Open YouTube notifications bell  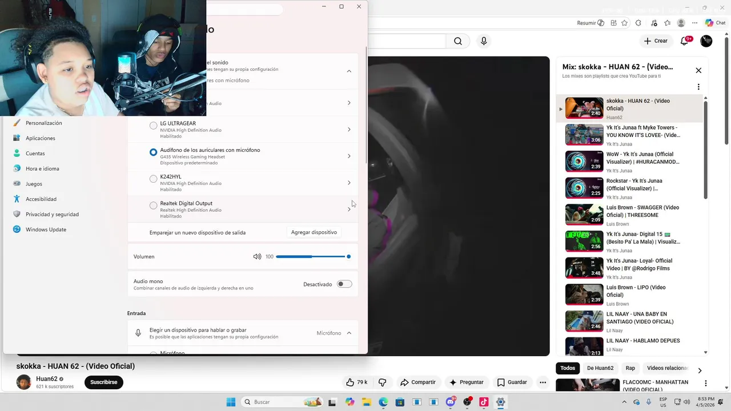tap(685, 41)
